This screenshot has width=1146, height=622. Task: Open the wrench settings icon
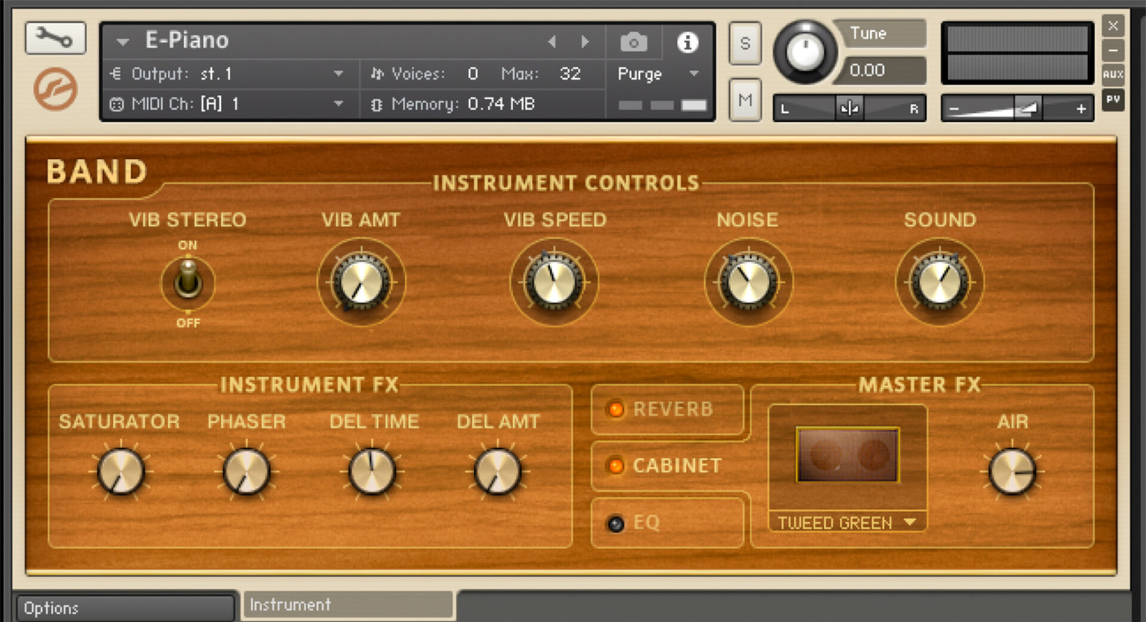click(x=55, y=38)
